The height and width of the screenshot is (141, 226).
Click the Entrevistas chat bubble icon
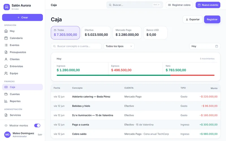[6, 66]
